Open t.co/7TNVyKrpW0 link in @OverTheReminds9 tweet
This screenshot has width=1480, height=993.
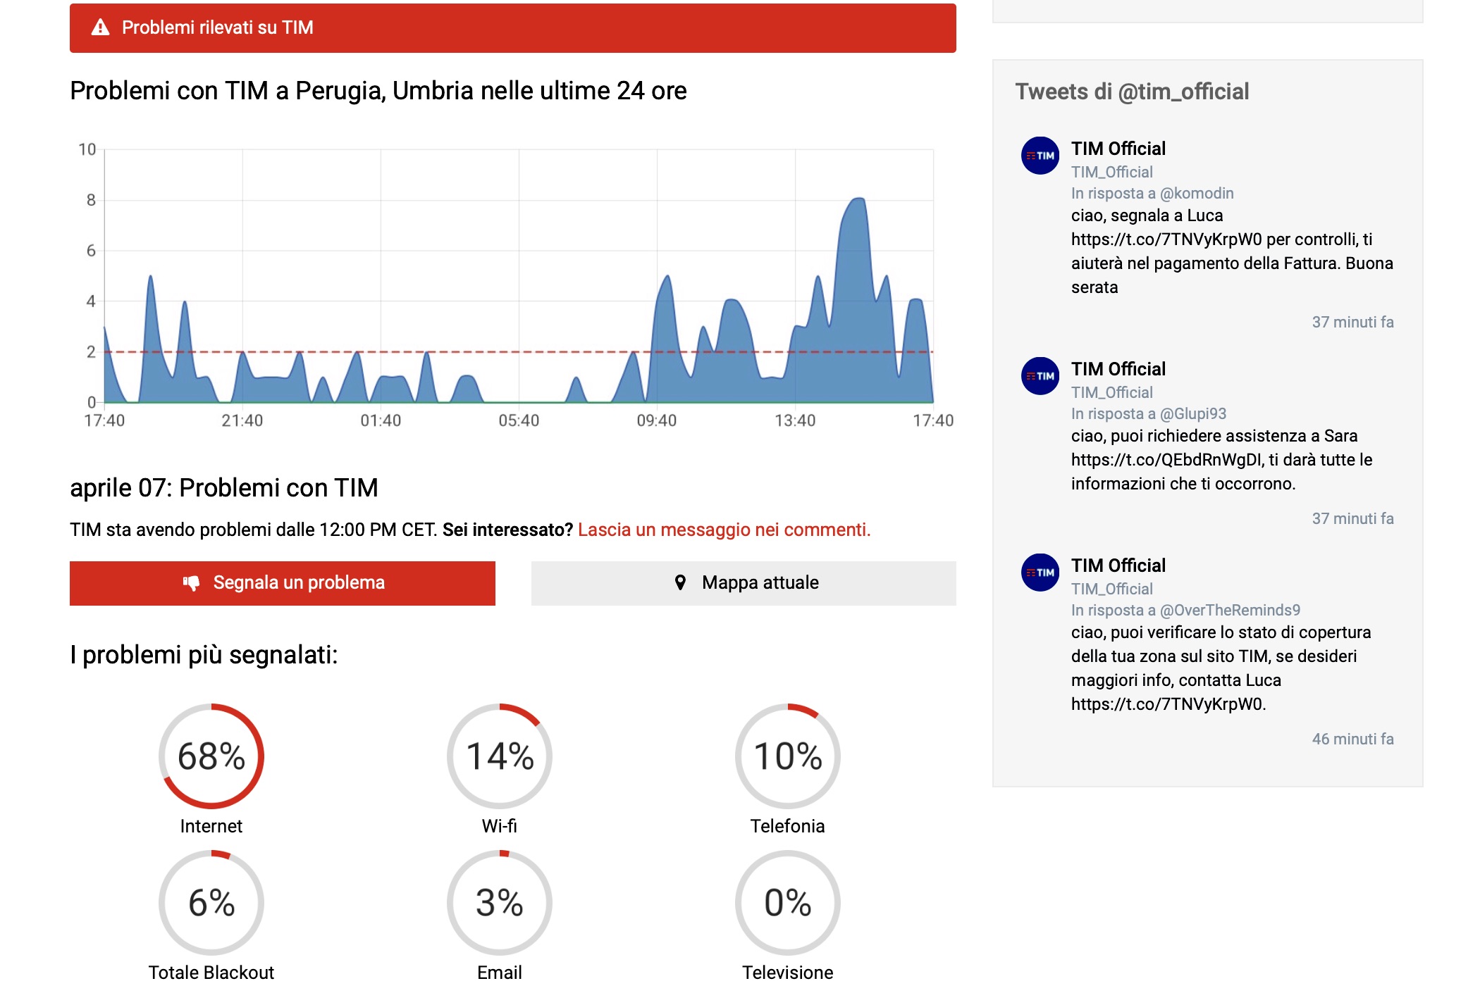click(1166, 704)
